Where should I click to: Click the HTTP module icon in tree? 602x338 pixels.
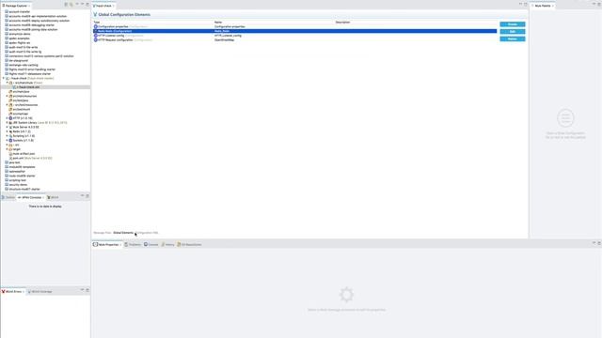(x=10, y=118)
